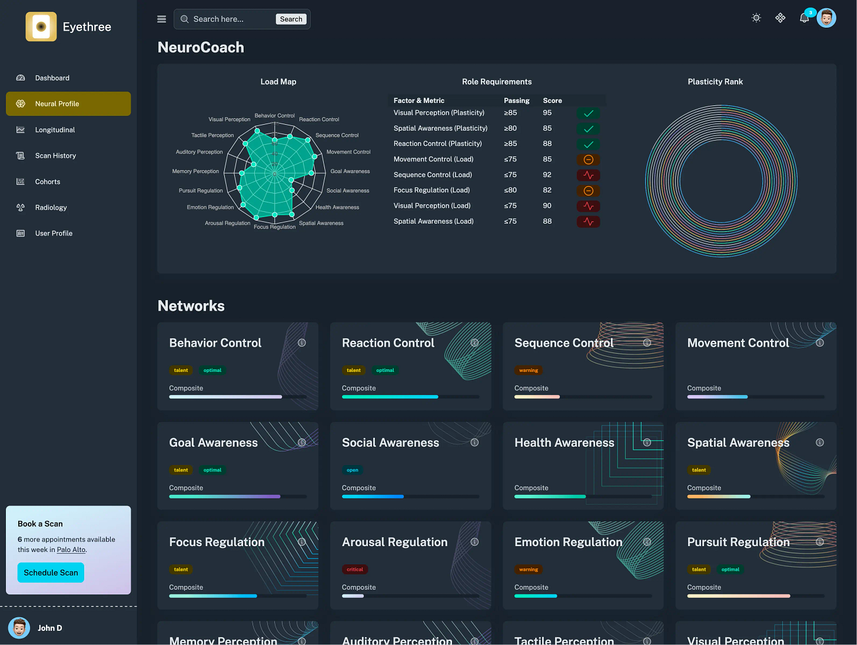The width and height of the screenshot is (857, 645).
Task: Click the critical badge on Arousal Regulation
Action: [355, 569]
